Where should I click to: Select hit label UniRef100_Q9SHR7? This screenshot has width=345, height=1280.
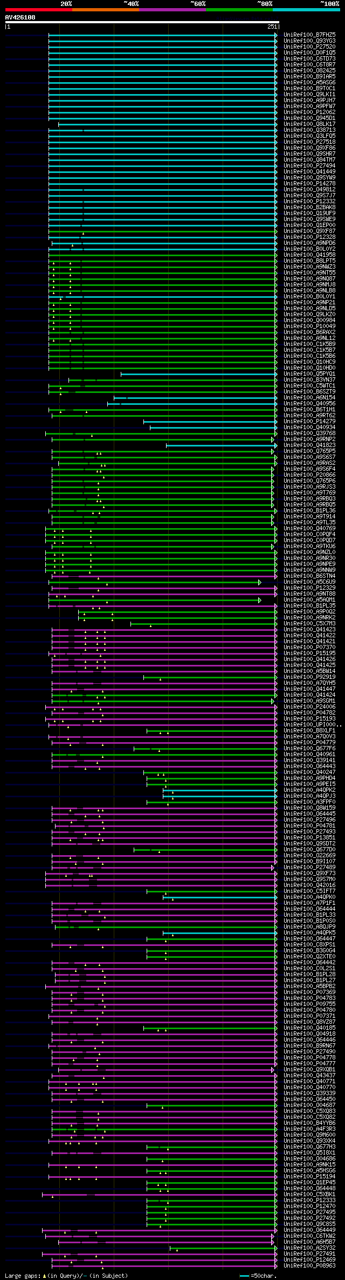coord(309,154)
